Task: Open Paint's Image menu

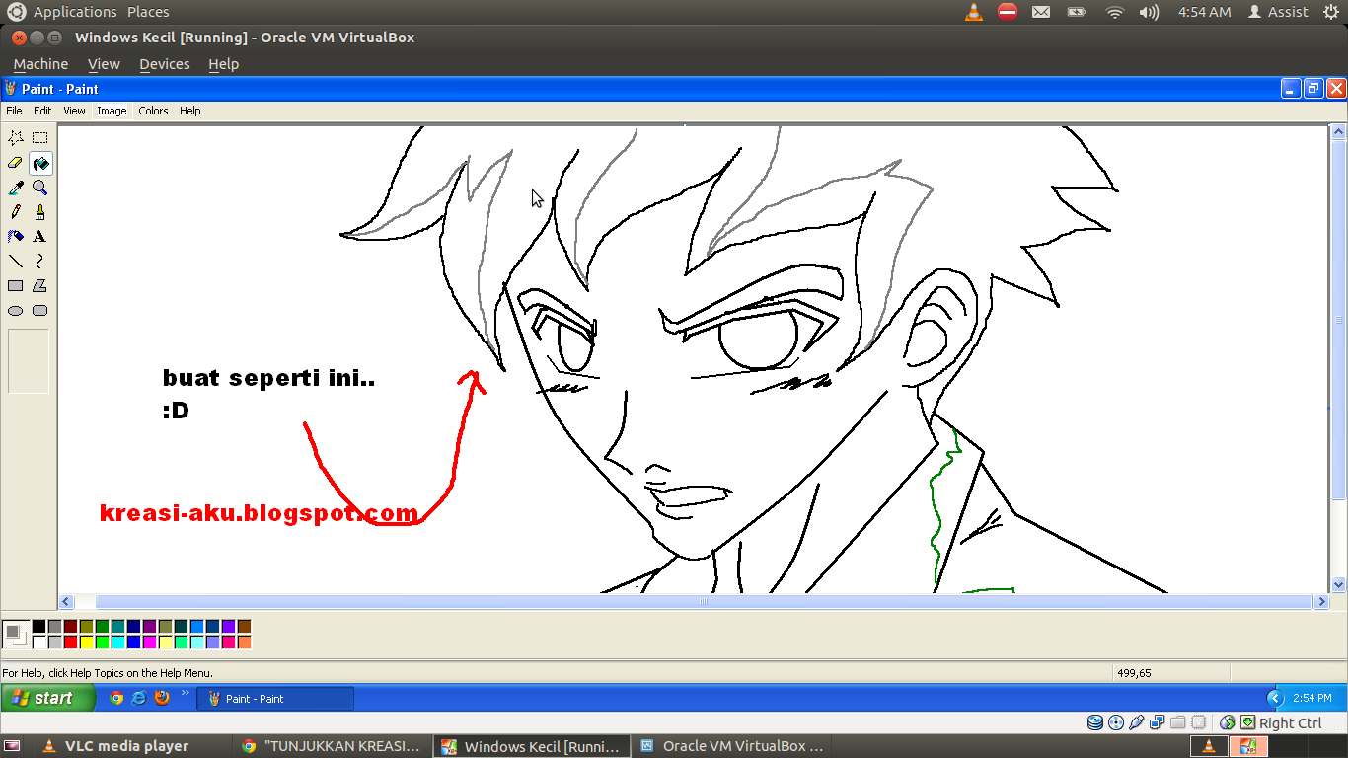Action: click(x=112, y=111)
